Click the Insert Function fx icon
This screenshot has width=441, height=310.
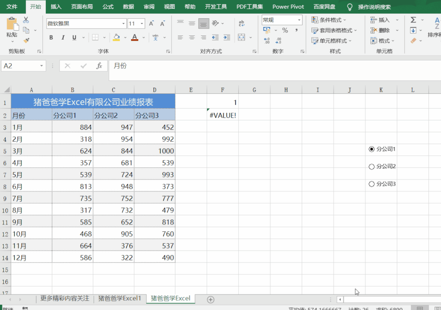point(99,66)
